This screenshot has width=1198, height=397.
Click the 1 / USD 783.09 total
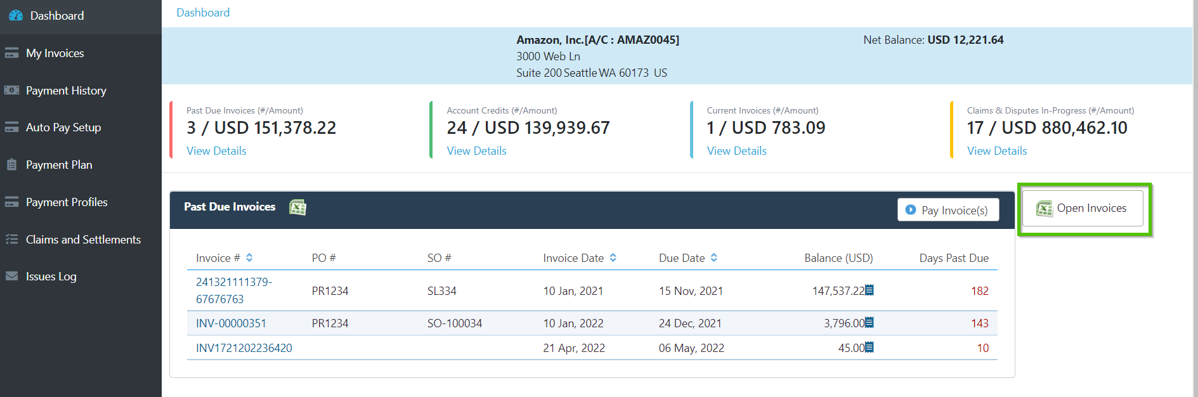click(766, 128)
